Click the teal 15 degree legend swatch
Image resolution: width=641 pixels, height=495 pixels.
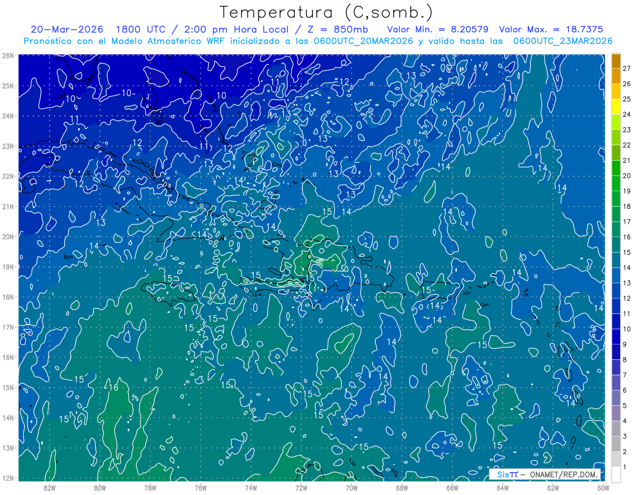point(616,245)
